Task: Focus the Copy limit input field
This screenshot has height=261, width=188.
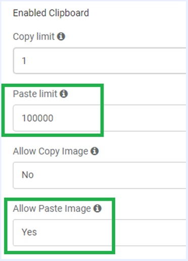Action: 100,61
